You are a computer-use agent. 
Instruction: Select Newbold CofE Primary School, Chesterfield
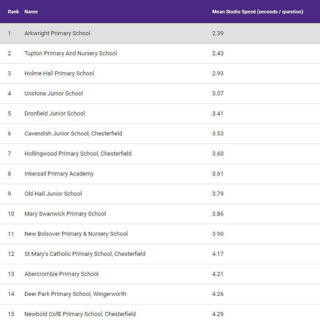(x=80, y=314)
